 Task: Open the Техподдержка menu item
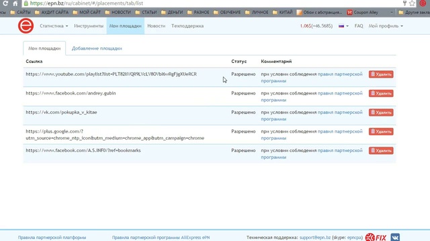187,26
